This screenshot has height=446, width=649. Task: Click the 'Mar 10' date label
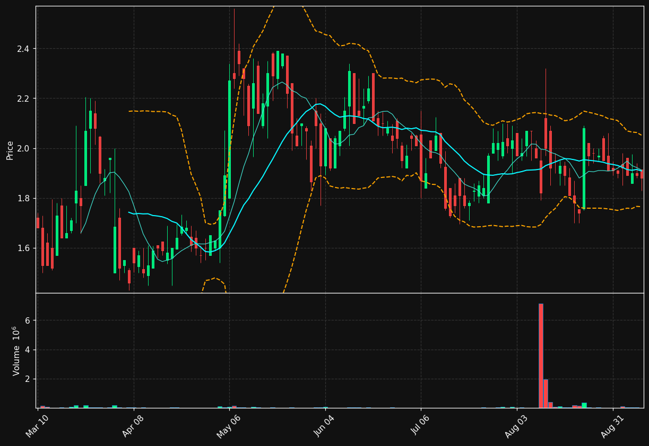(37, 425)
